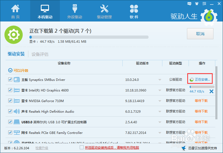
Task: Uncheck the Synaptics SMBus Driver checkbox
Action: (x=10, y=79)
